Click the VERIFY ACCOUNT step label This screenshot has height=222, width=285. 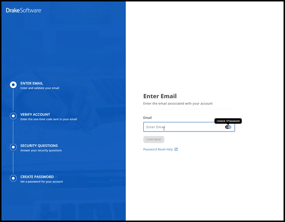pos(35,115)
